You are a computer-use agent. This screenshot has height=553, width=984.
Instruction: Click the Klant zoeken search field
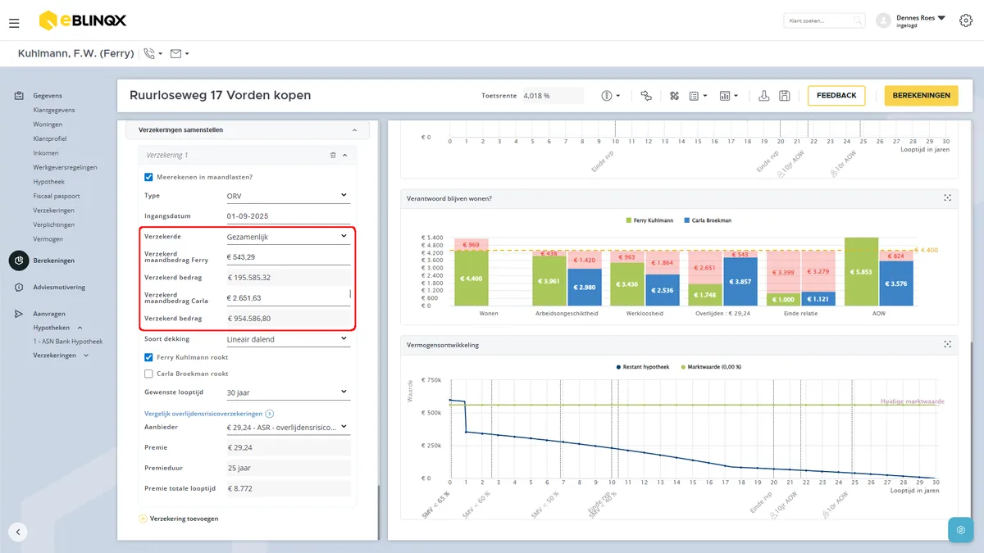click(824, 20)
